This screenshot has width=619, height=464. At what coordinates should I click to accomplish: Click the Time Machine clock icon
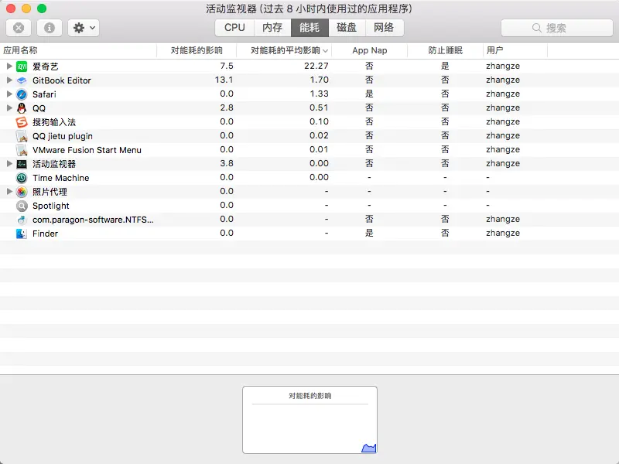click(x=22, y=178)
